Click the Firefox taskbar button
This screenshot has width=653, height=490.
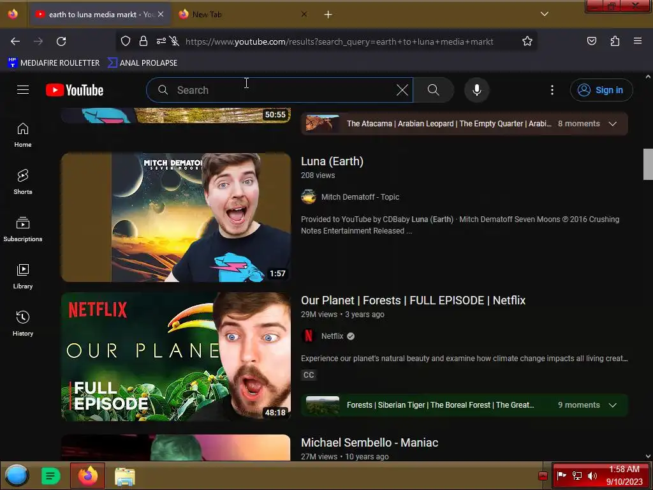point(87,475)
